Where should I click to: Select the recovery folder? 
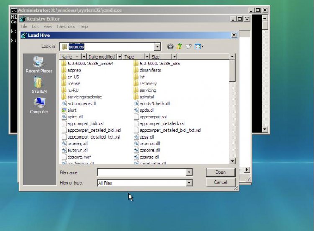[145, 83]
